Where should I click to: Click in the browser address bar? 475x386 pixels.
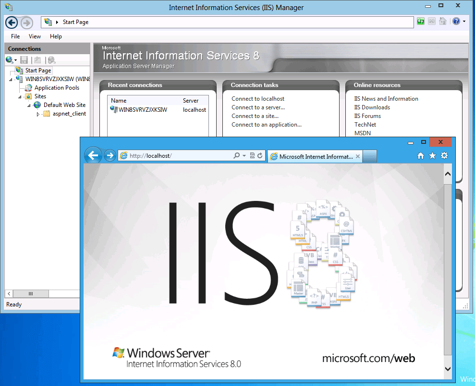tap(187, 155)
